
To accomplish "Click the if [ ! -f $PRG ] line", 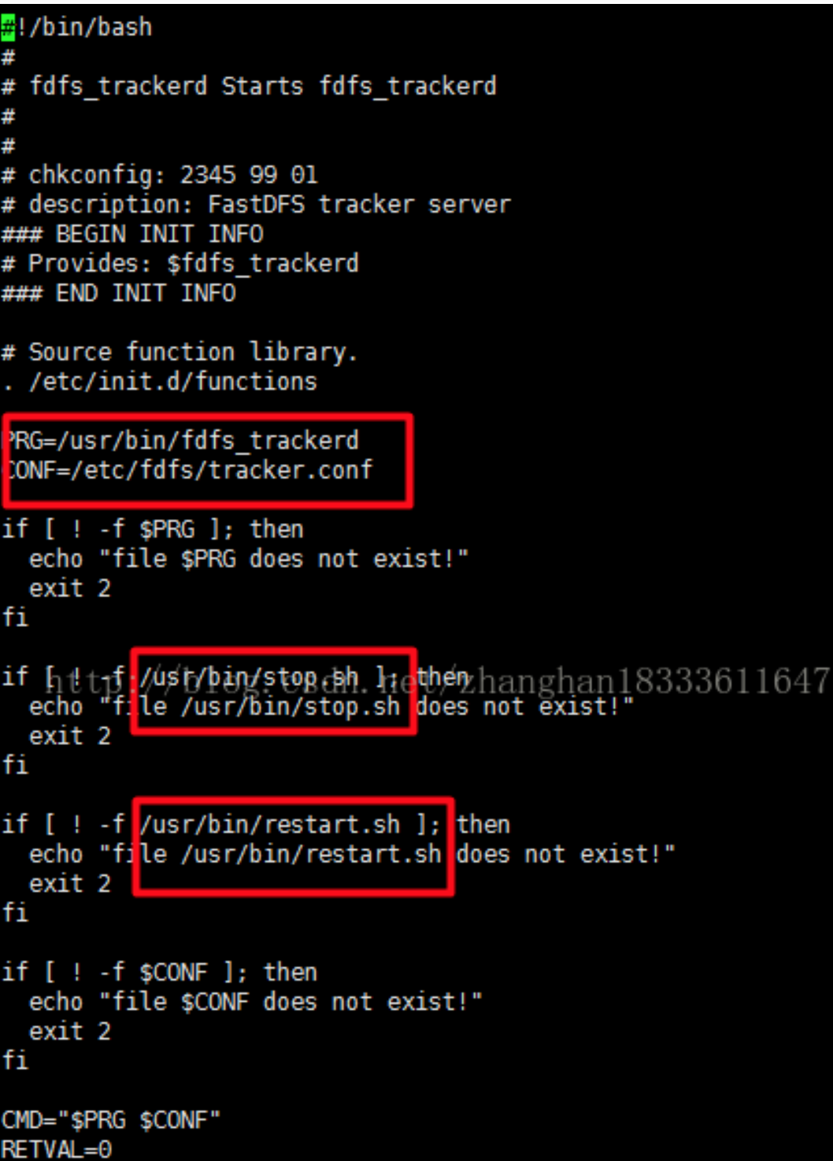I will pyautogui.click(x=153, y=529).
